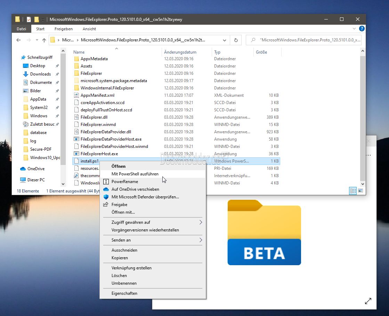
Task: Refresh the folder with the reload icon
Action: tap(236, 40)
